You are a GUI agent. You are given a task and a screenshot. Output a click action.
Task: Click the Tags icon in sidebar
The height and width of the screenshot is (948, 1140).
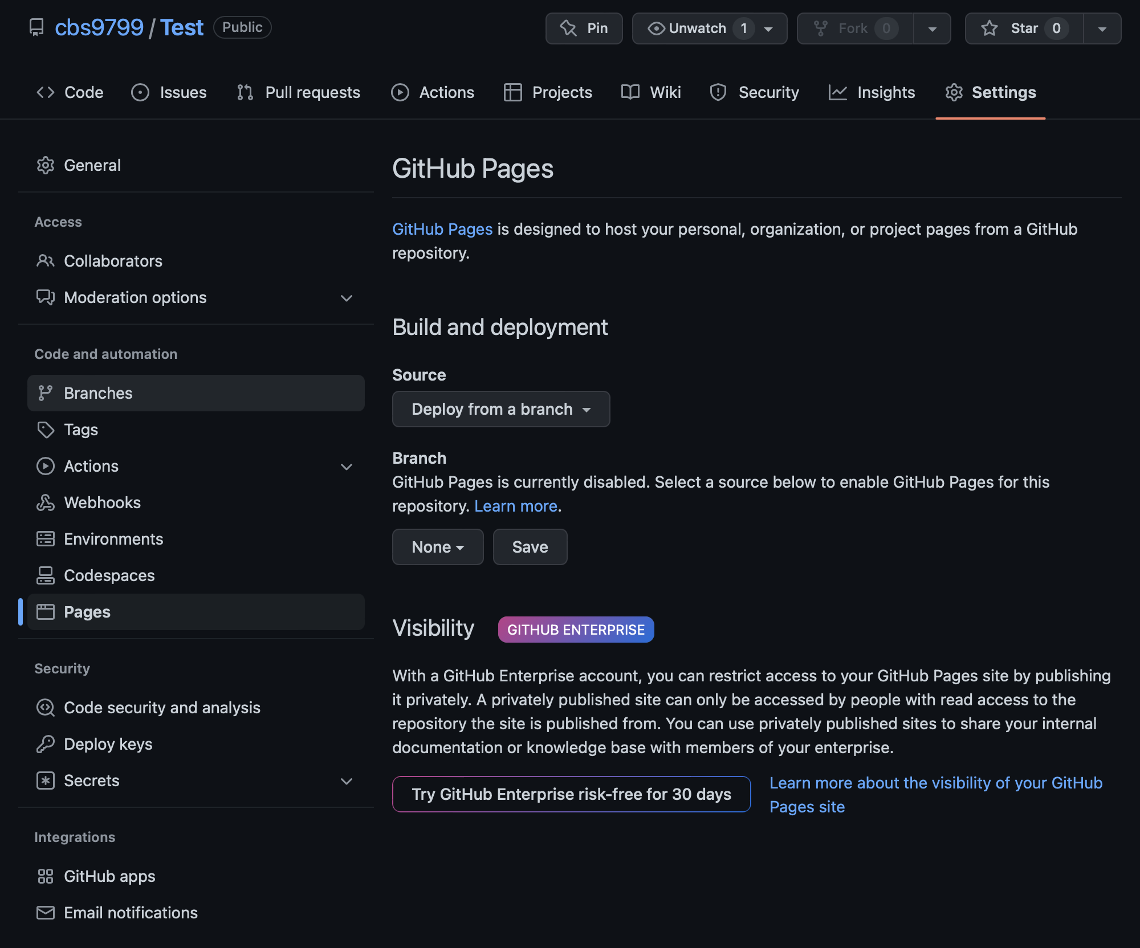(45, 430)
